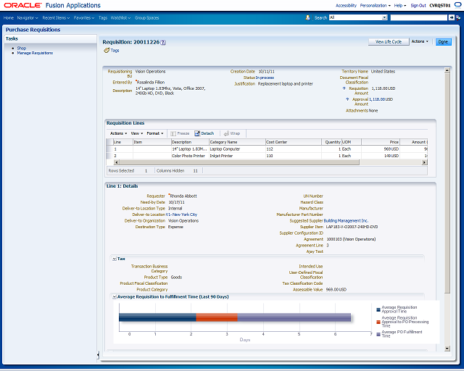This screenshot has width=464, height=371.
Task: Open Requisition Lines Format menu
Action: click(155, 134)
